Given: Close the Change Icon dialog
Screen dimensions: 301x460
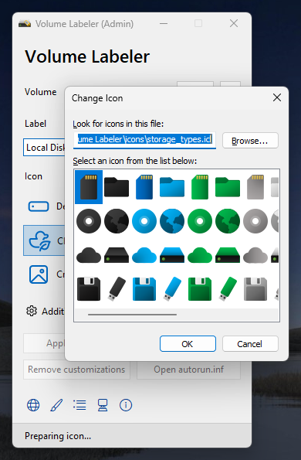Looking at the screenshot, I should [277, 97].
